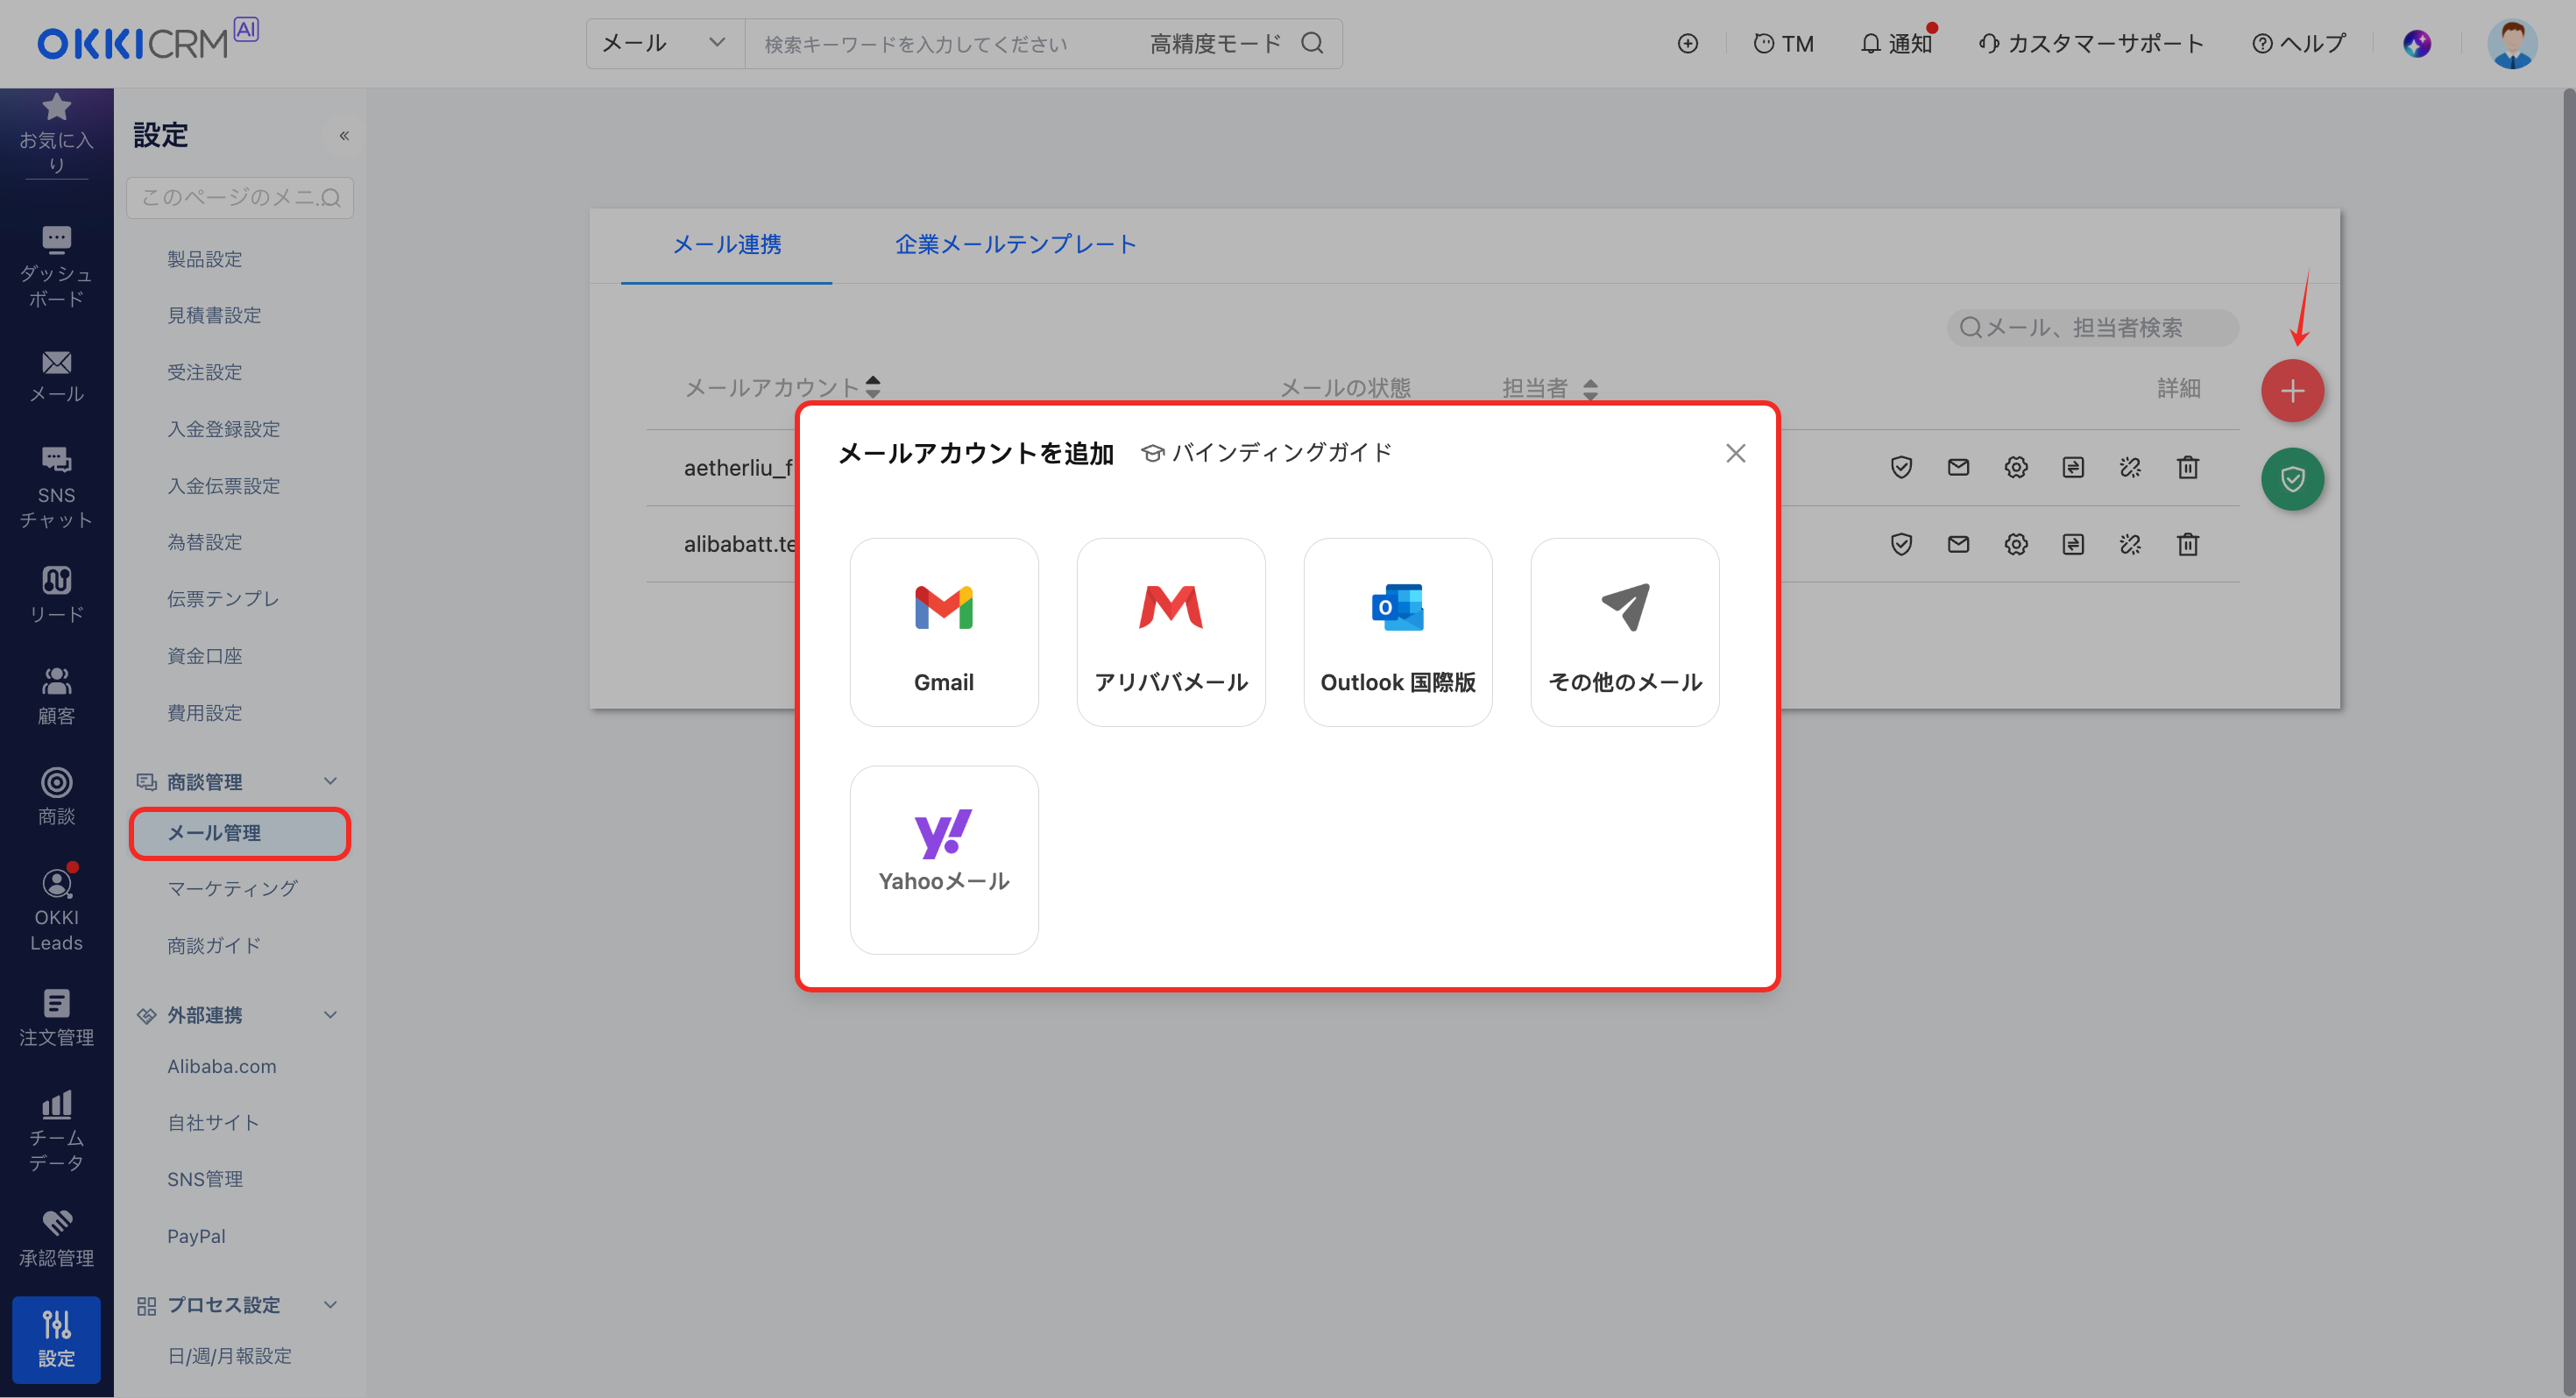Open リード in the left sidebar
Viewport: 2576px width, 1398px height.
pyautogui.click(x=56, y=596)
